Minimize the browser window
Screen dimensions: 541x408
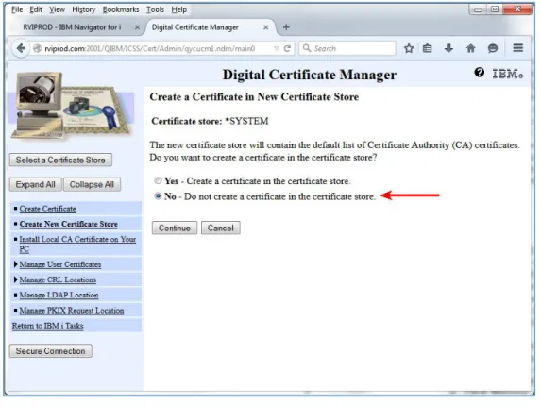478,9
